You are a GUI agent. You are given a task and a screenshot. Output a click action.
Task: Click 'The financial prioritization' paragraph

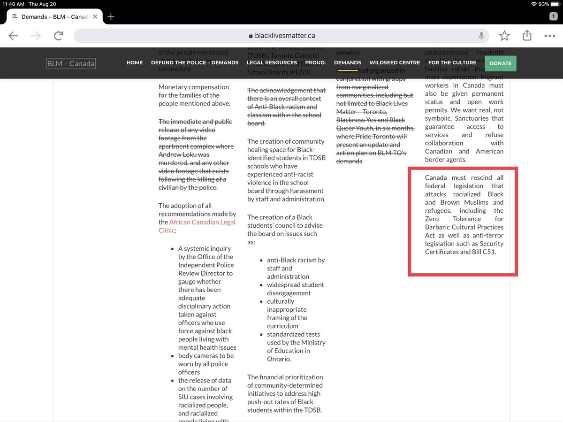285,393
